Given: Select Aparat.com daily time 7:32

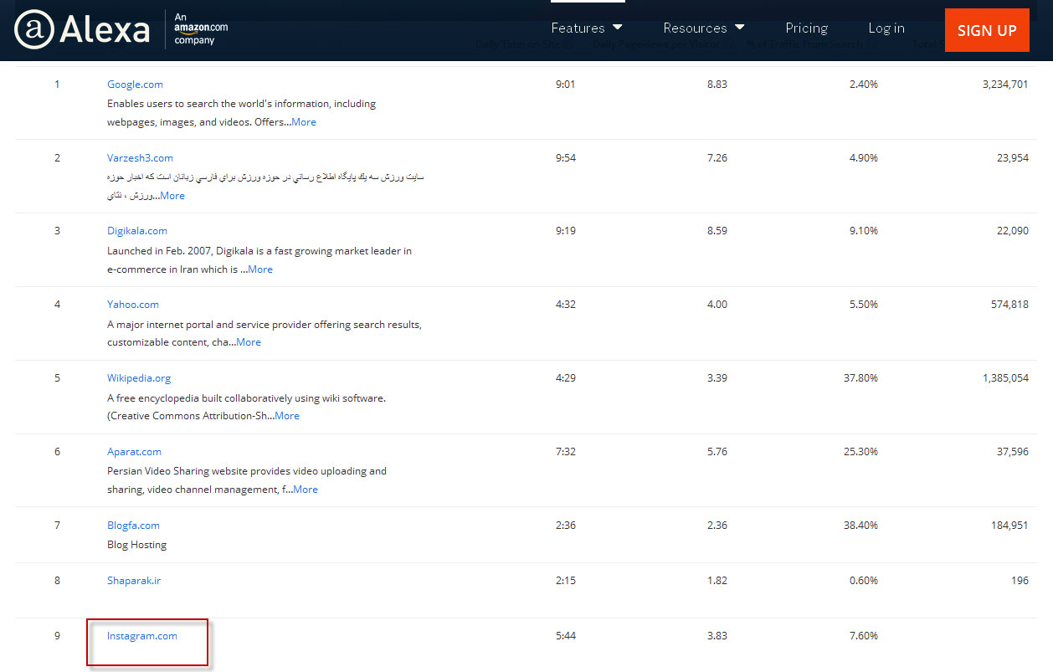Looking at the screenshot, I should click(566, 452).
